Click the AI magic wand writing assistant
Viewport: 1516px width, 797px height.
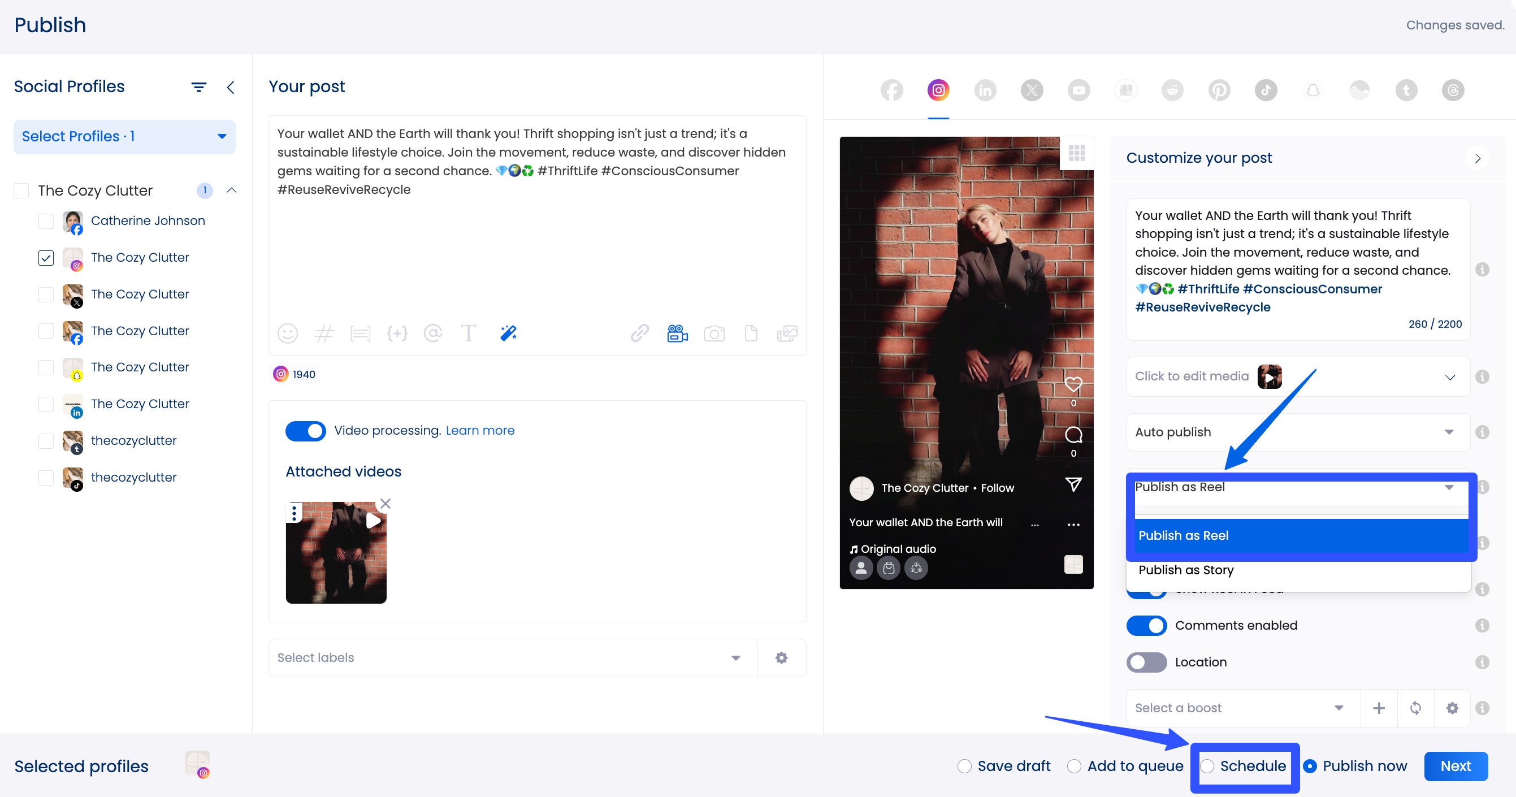[508, 333]
